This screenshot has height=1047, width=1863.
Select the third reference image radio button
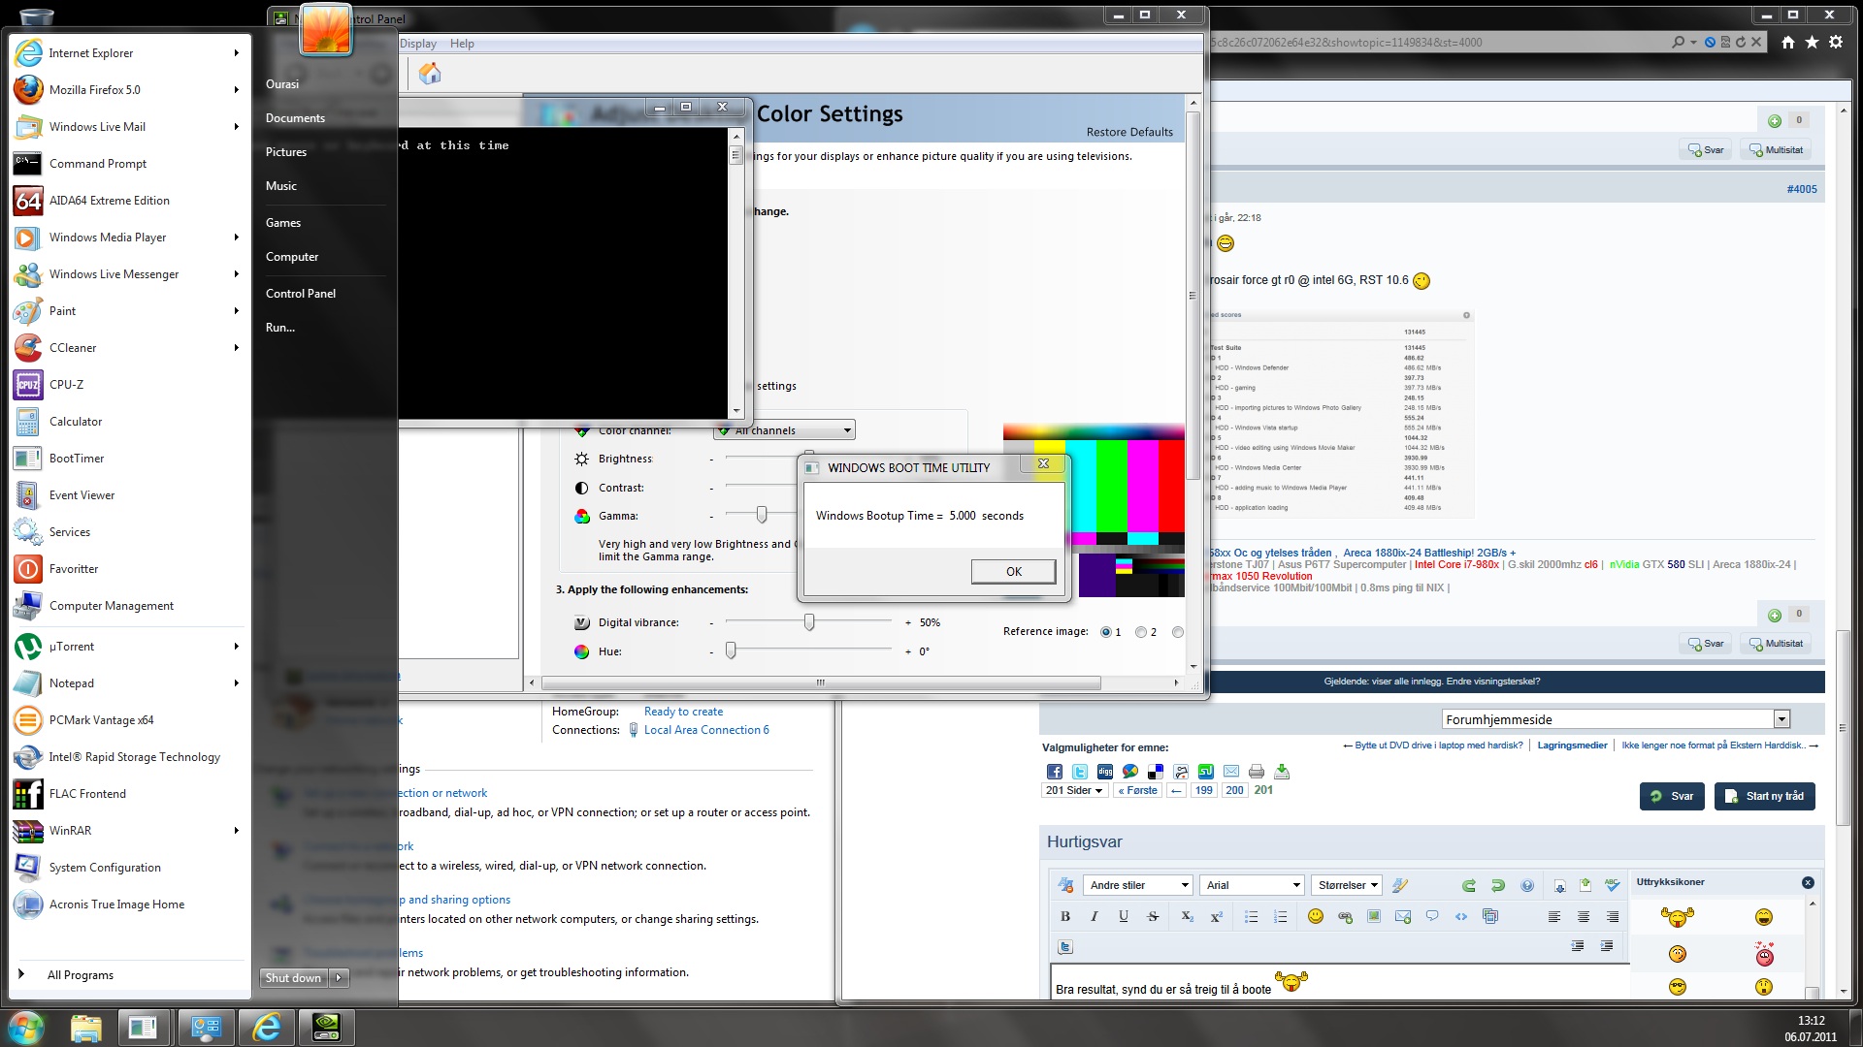point(1178,632)
